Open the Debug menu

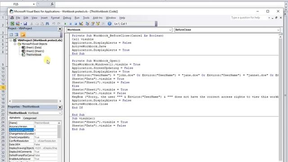point(67,18)
